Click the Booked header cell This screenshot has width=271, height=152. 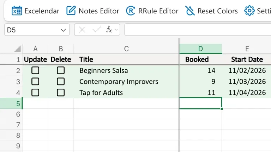[x=201, y=59]
